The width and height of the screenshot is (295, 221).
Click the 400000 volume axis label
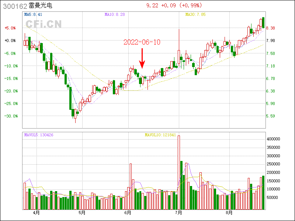(x=275, y=140)
